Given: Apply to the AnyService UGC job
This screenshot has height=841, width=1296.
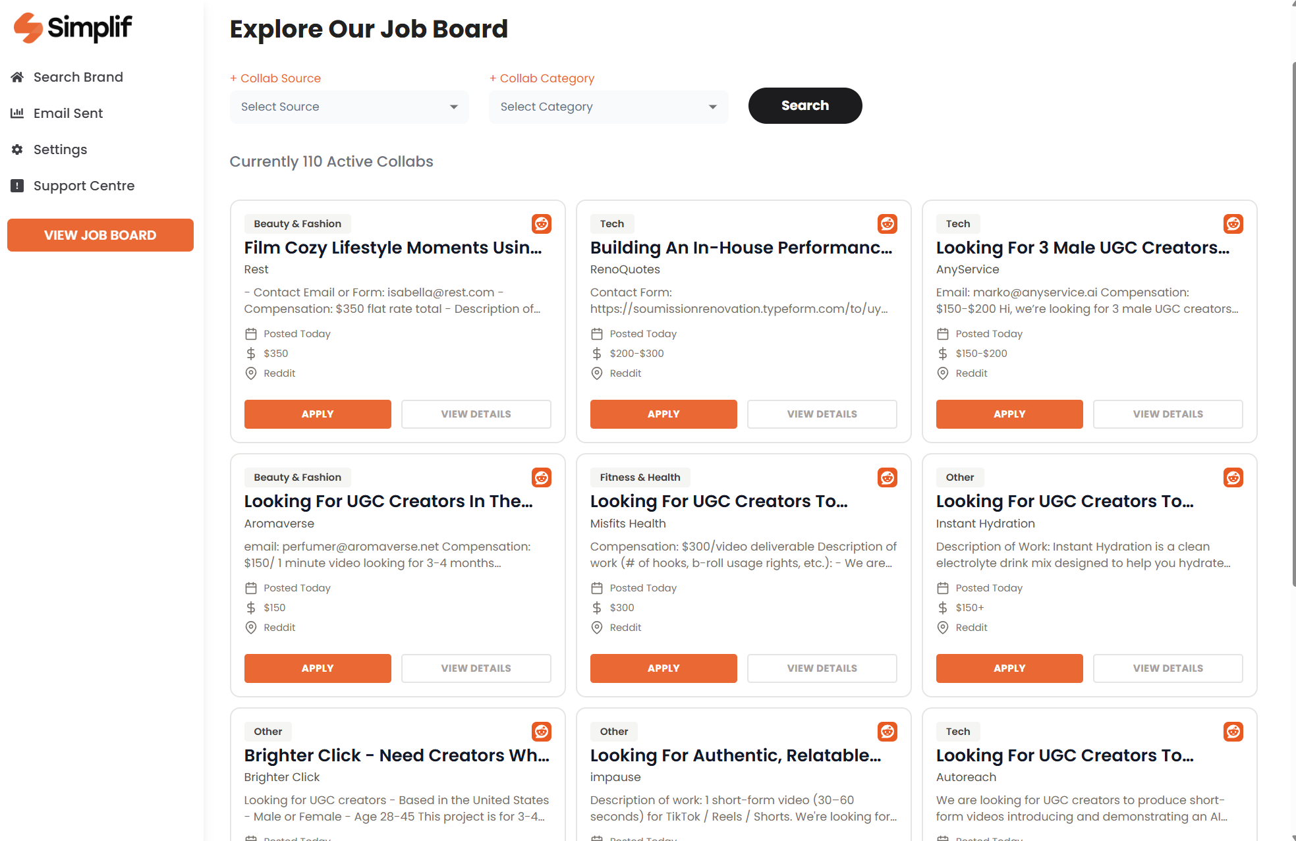Looking at the screenshot, I should coord(1009,414).
